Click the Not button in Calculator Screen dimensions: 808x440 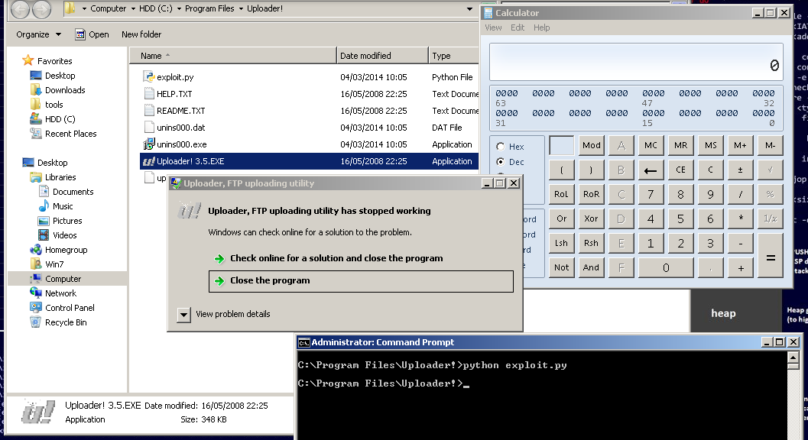tap(561, 268)
